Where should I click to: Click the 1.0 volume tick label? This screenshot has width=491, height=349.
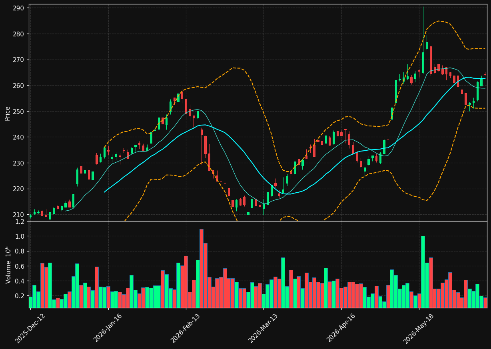(x=20, y=236)
